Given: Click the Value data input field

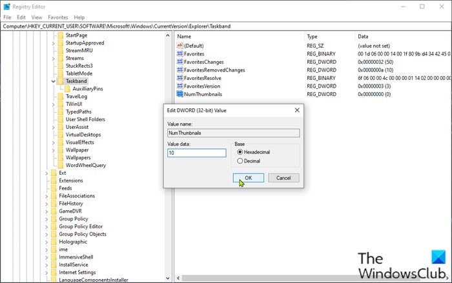Looking at the screenshot, I should click(196, 153).
